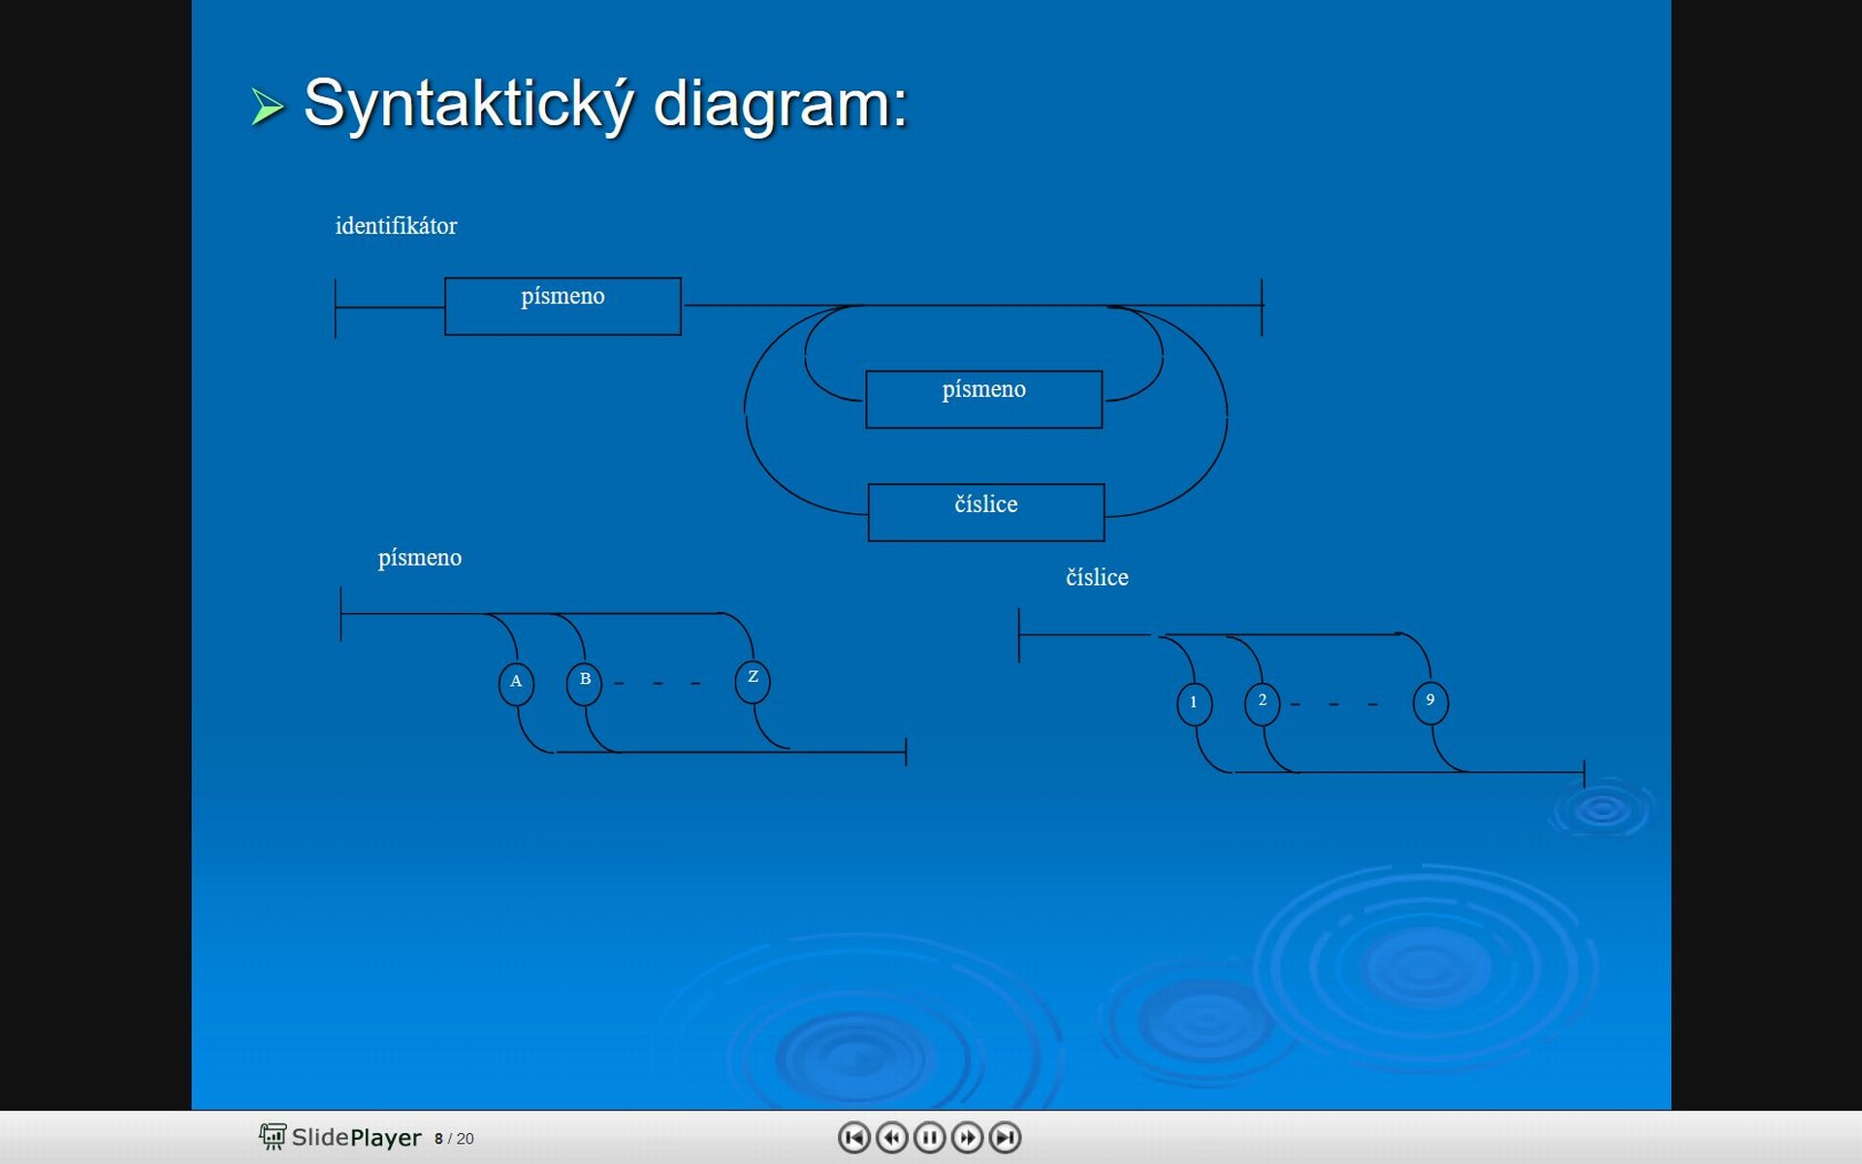Go to the previous slide button

[891, 1137]
